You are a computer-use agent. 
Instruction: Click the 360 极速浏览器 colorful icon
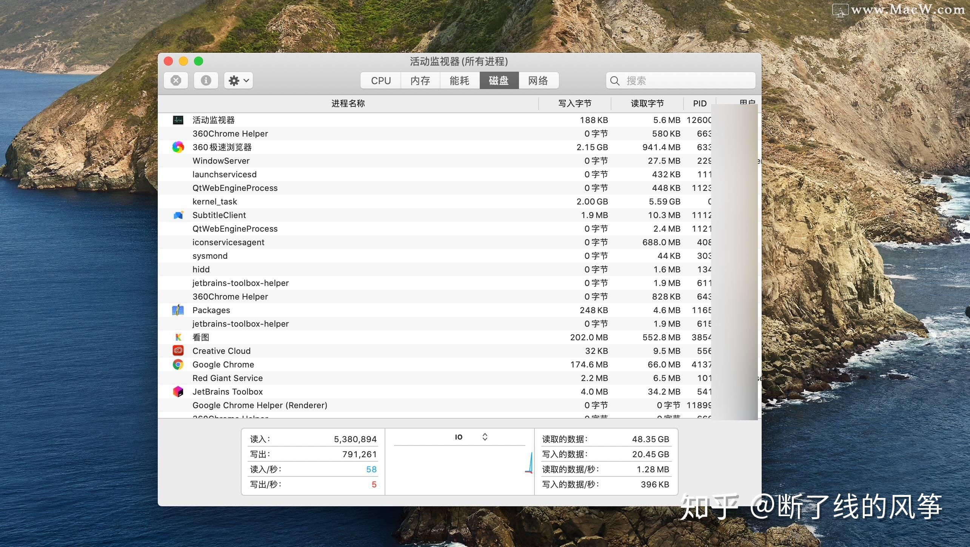pos(178,147)
